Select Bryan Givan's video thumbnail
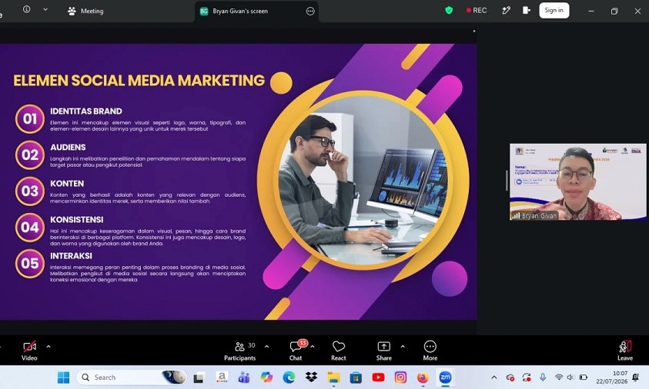Screen dimensions: 649x389 point(577,182)
